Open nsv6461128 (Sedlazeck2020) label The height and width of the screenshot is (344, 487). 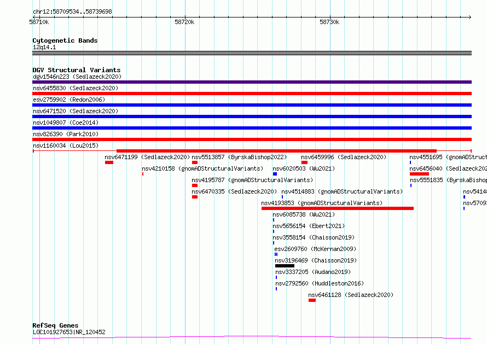pos(351,295)
